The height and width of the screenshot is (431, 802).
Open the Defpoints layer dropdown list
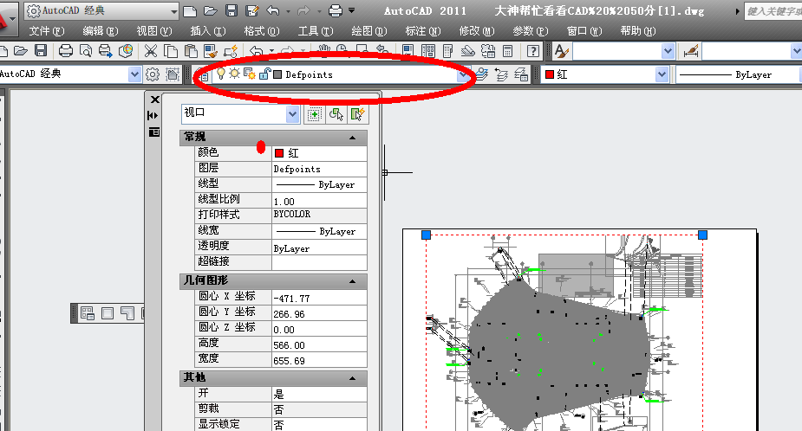463,74
